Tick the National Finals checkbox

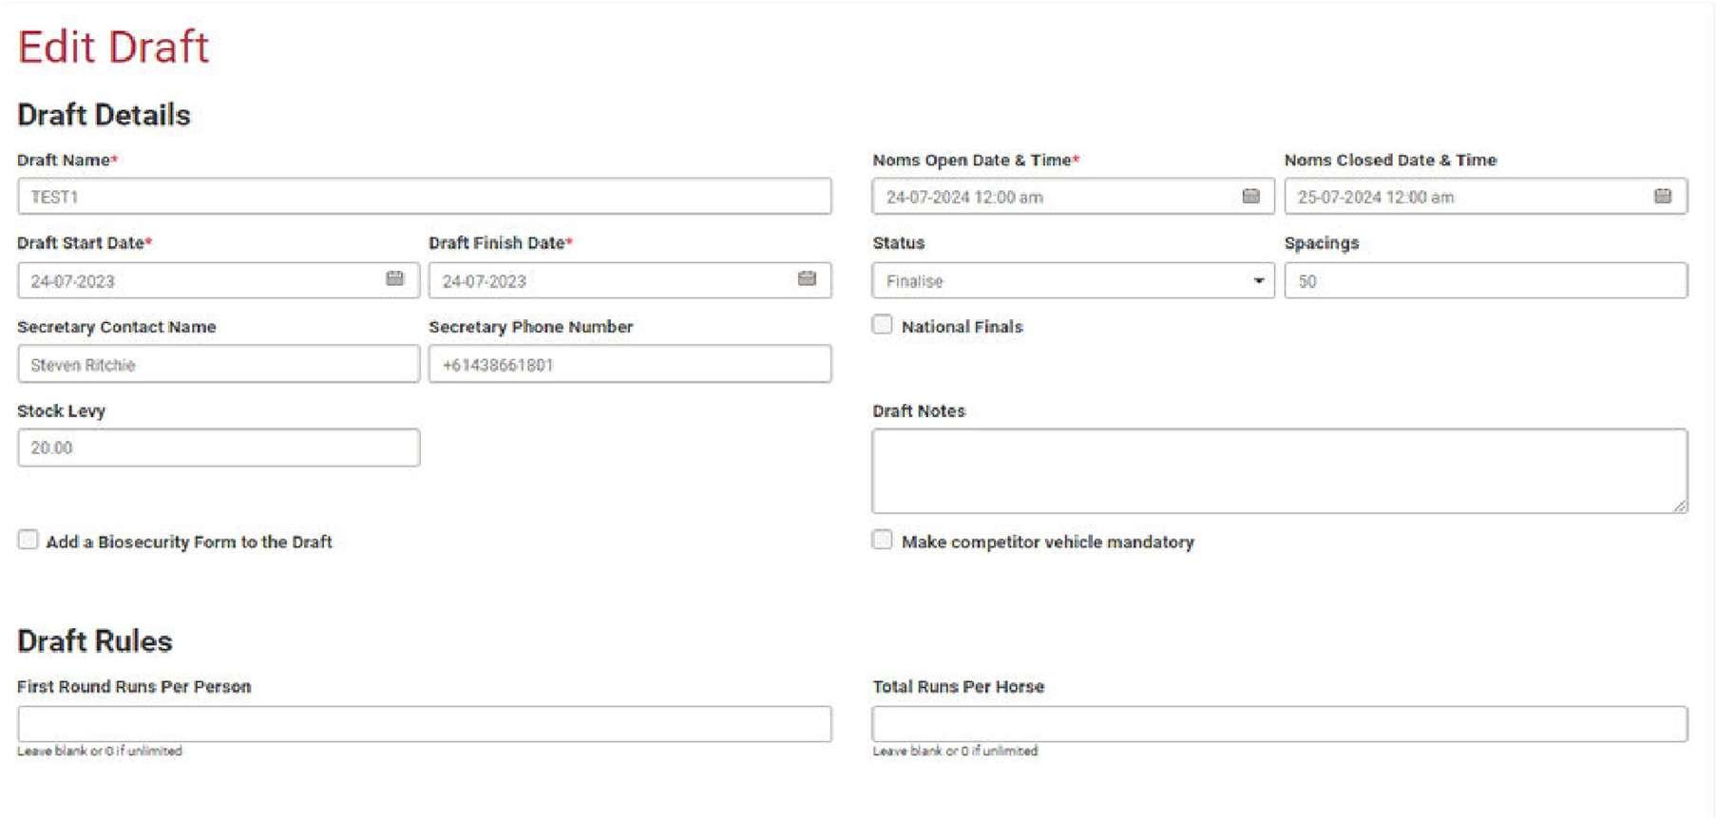click(883, 325)
